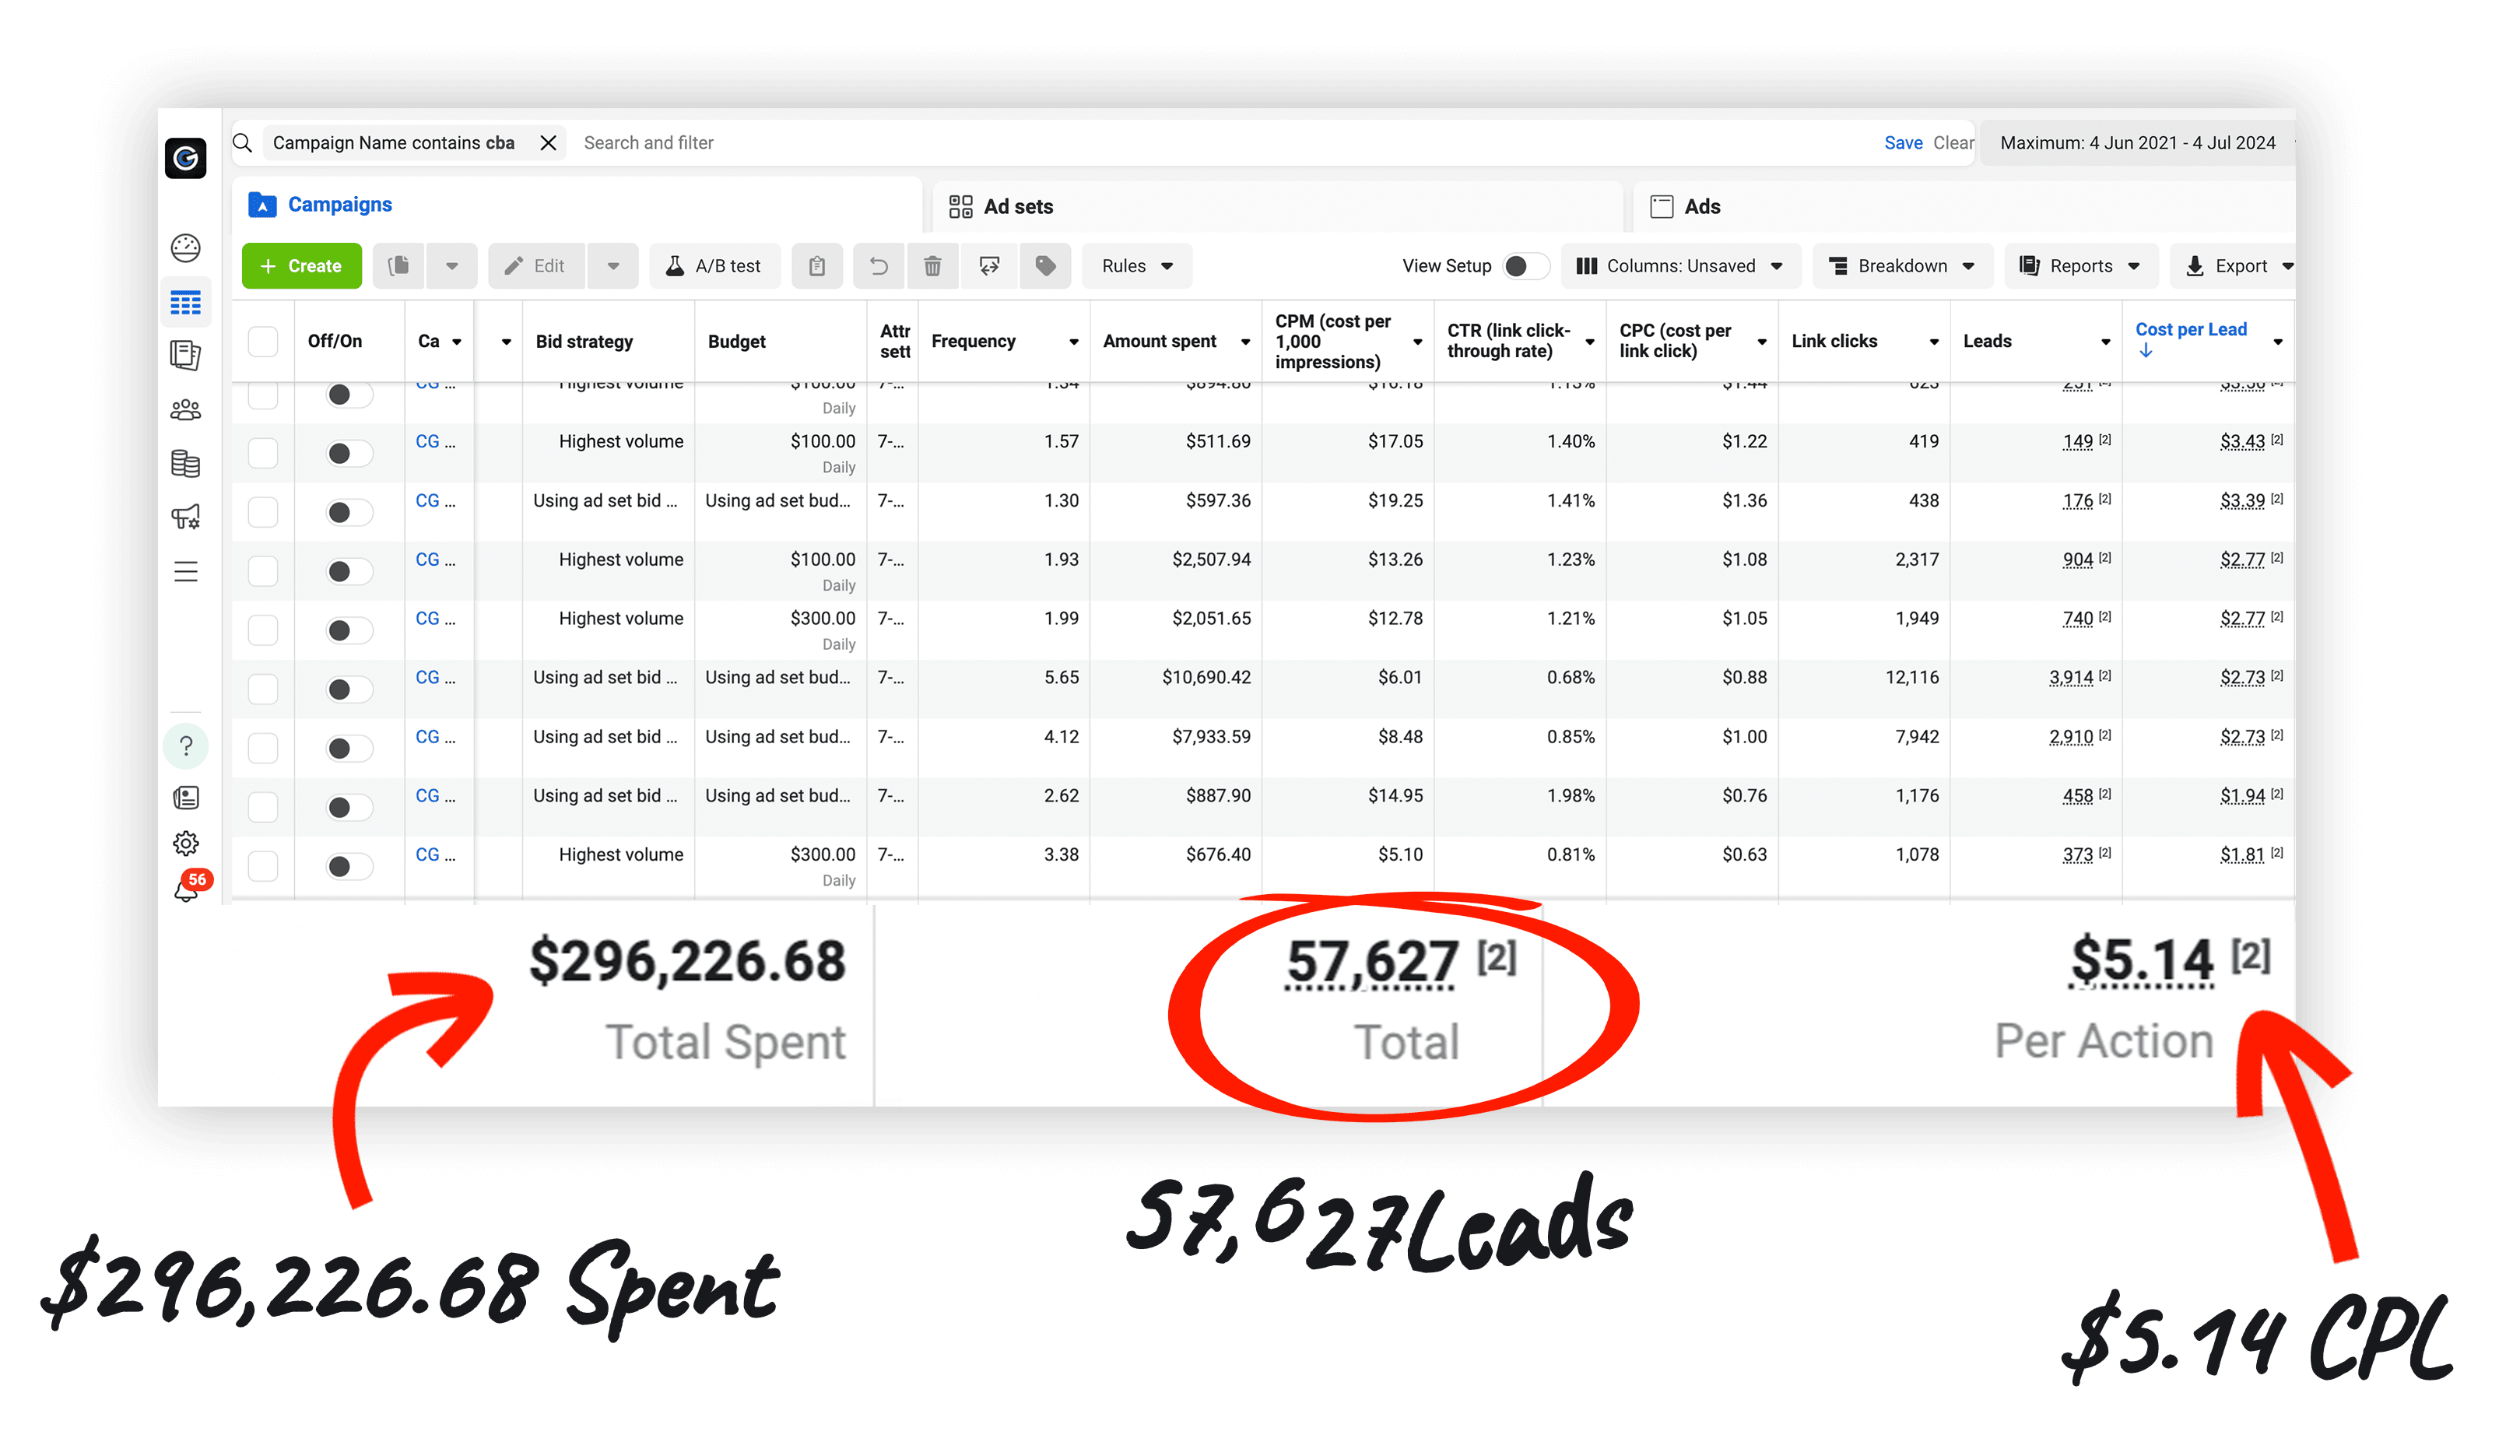
Task: Click the 57,627 total leads summary
Action: tap(1372, 962)
